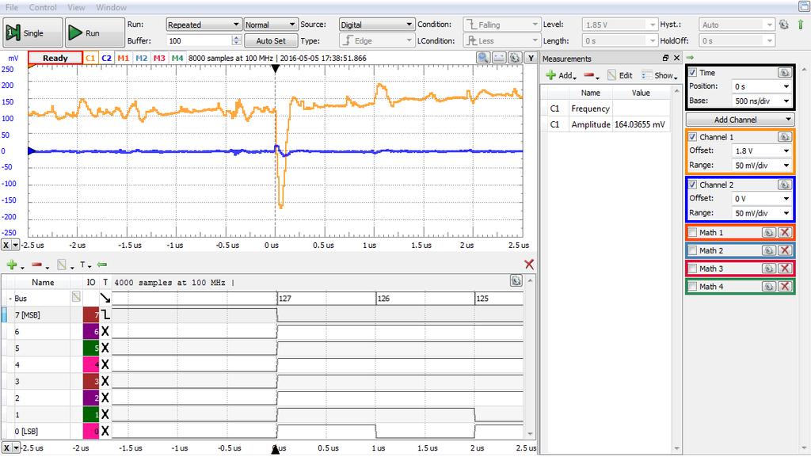Open Channel 1 Range dropdown

point(761,166)
